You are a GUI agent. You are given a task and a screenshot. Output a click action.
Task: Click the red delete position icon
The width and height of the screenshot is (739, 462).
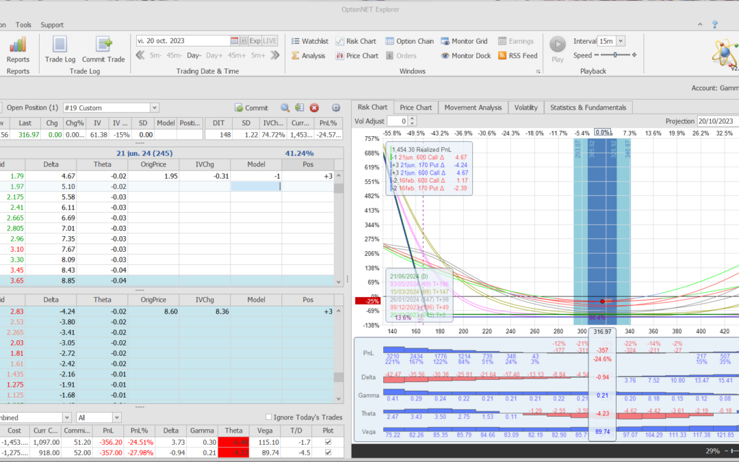point(315,107)
